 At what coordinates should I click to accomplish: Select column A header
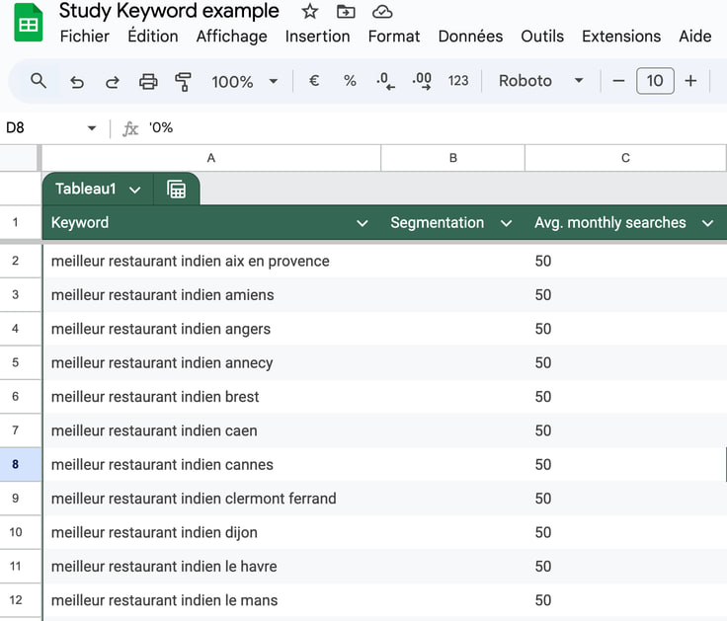coord(211,158)
